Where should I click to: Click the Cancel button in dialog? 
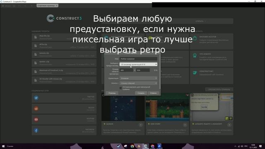(x=153, y=93)
